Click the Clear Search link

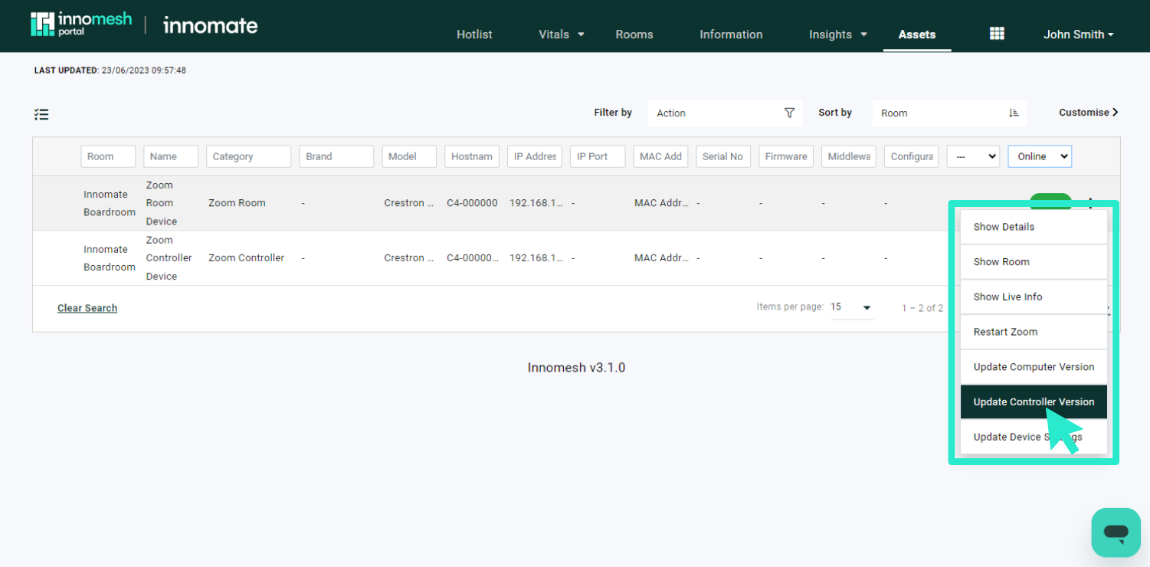pyautogui.click(x=87, y=307)
